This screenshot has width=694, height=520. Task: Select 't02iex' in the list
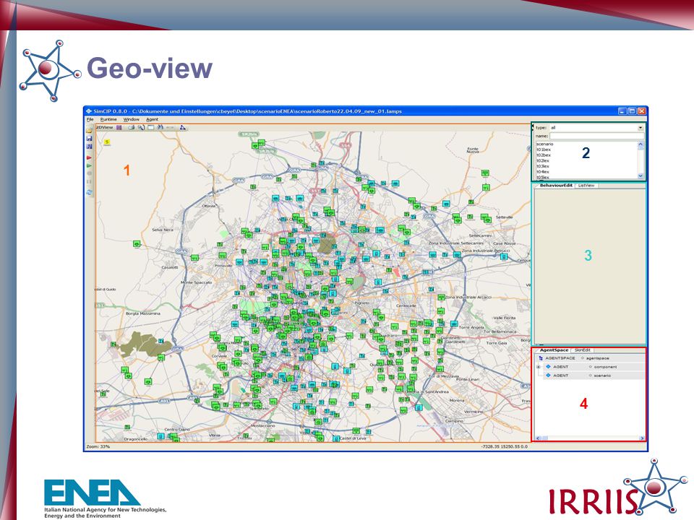tap(543, 161)
